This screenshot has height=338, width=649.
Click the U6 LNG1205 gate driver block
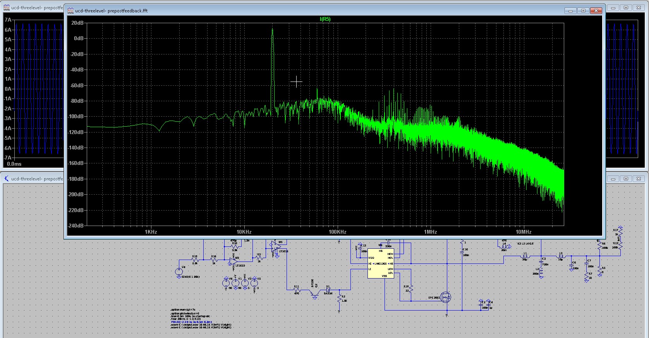[381, 263]
